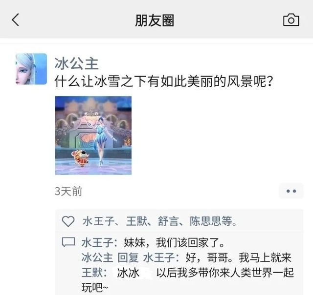Open the two-dot like/comment menu button
Viewport: 313px width, 295px height.
pos(291,191)
